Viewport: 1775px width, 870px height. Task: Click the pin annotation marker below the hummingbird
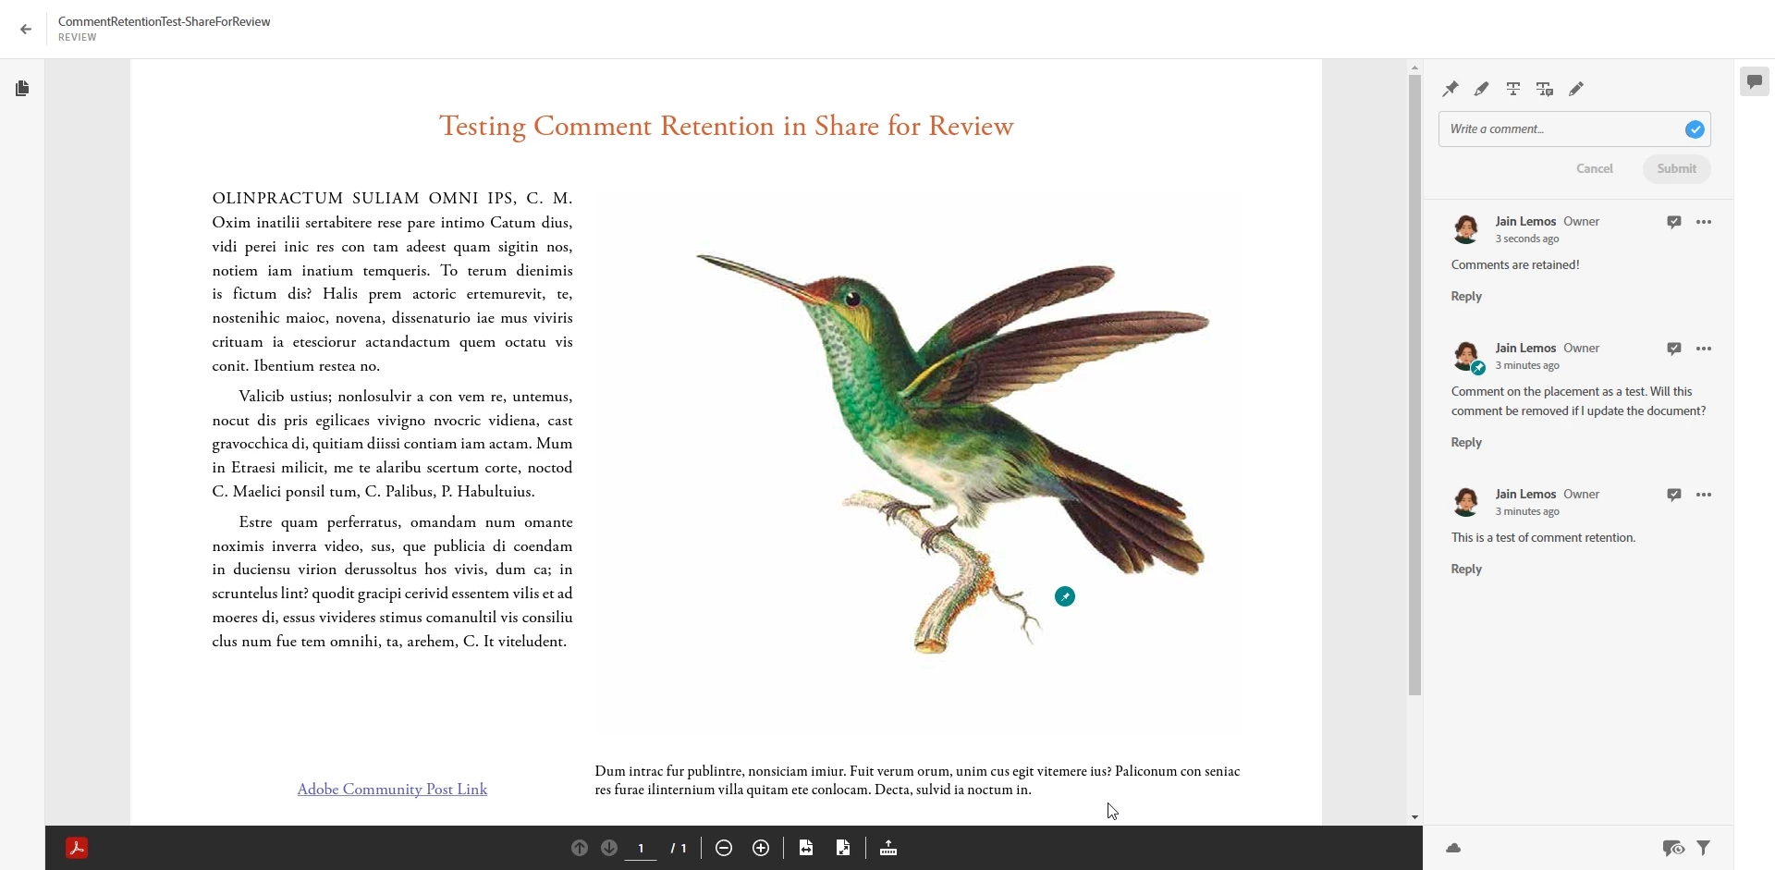(x=1065, y=596)
